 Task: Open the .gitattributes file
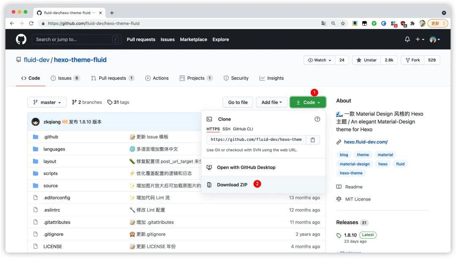point(57,222)
